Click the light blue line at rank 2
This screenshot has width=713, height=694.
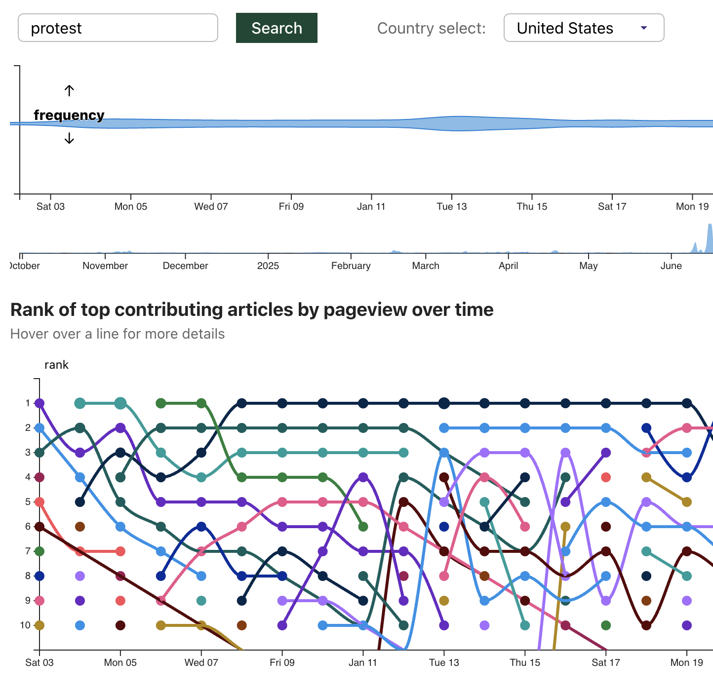pos(523,428)
